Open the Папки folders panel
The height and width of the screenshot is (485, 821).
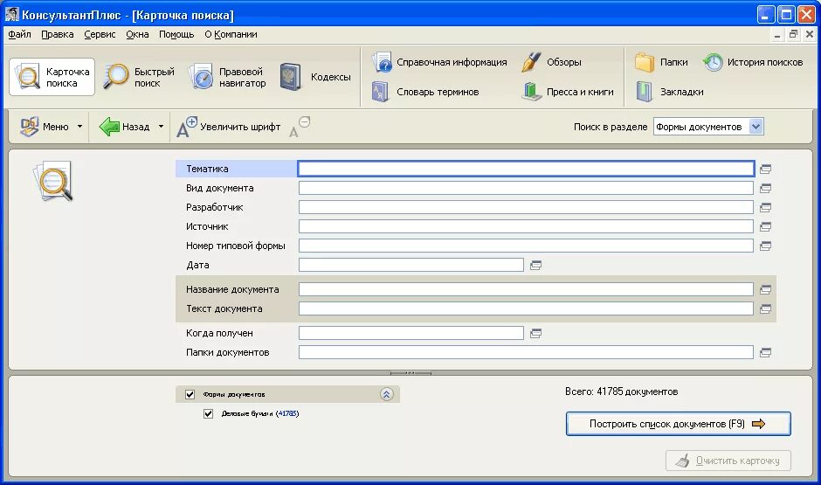coord(661,62)
